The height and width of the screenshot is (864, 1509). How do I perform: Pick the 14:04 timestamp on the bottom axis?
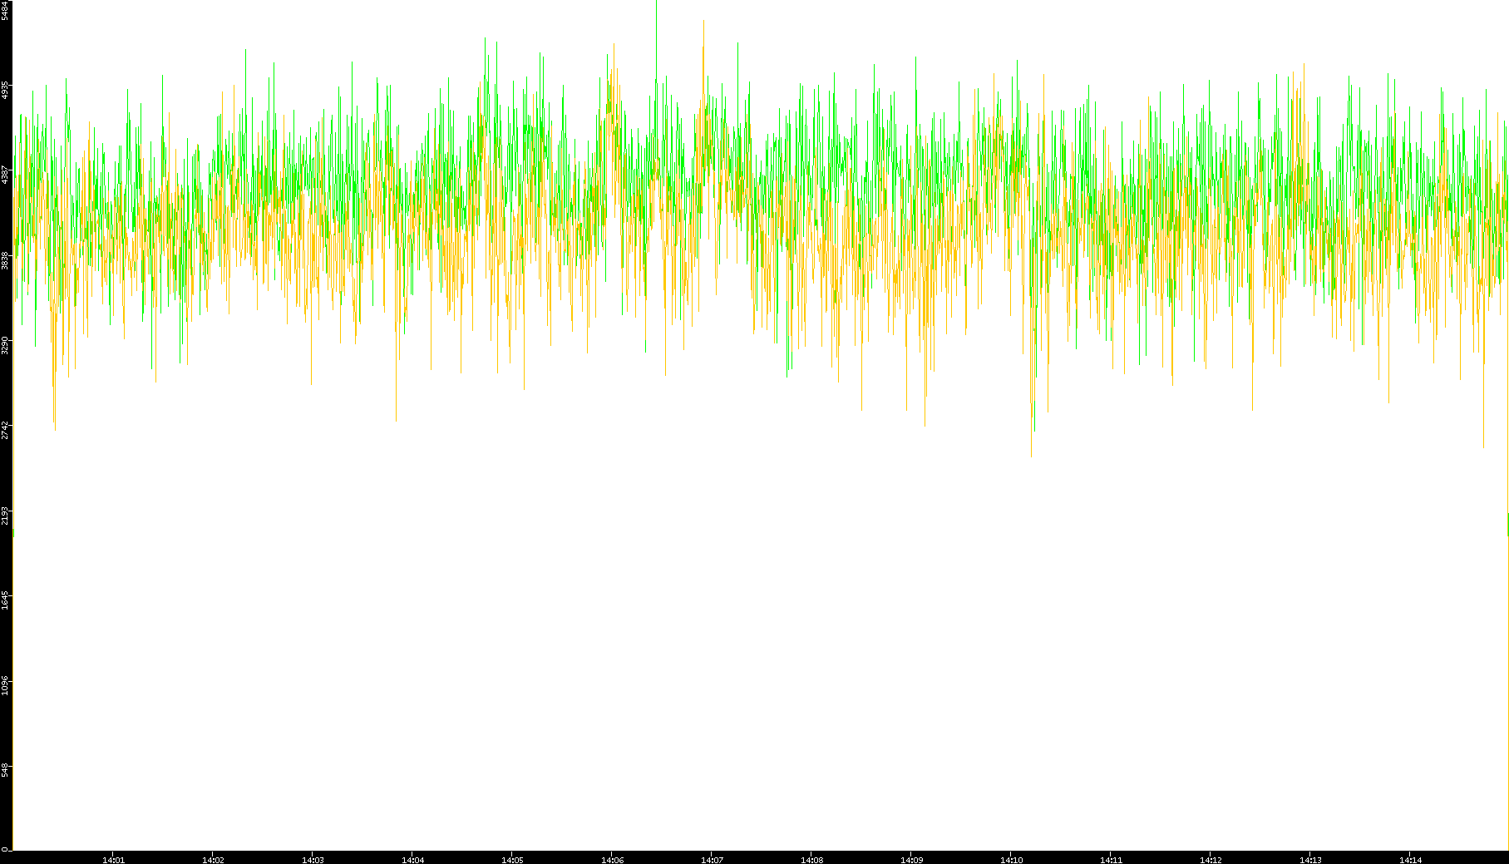pyautogui.click(x=412, y=860)
